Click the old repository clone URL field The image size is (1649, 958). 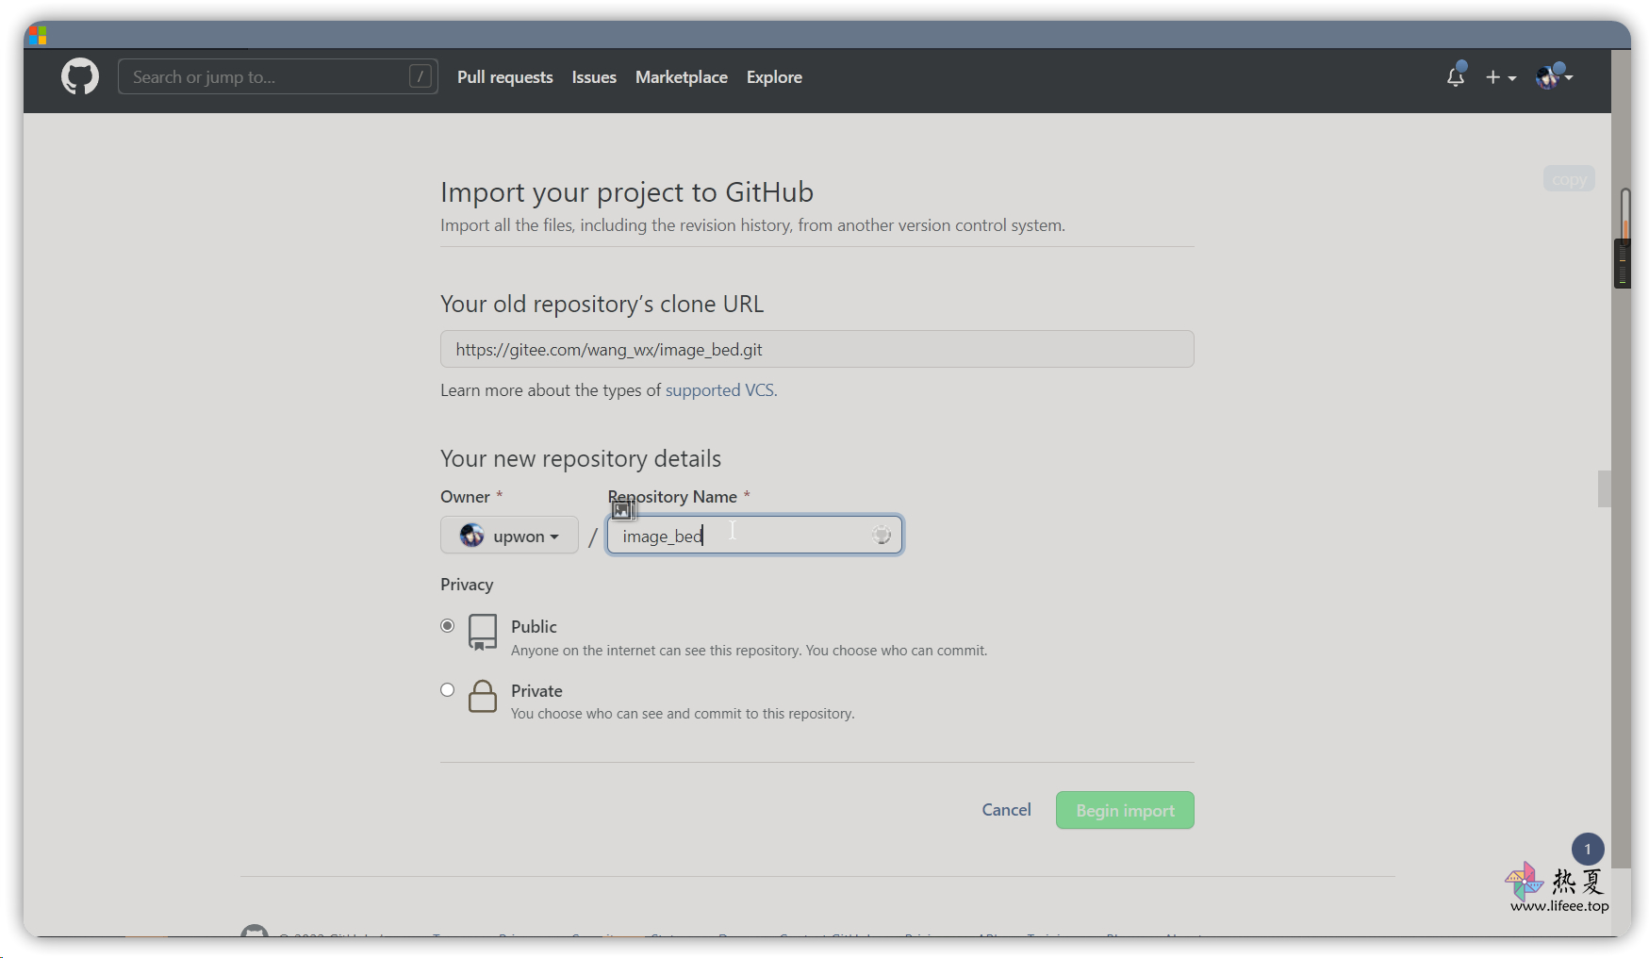coord(817,349)
